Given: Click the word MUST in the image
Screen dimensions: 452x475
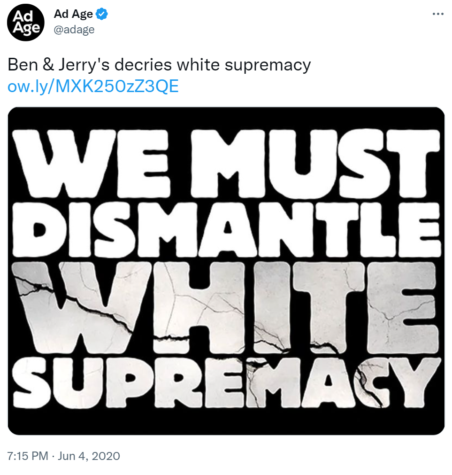Looking at the screenshot, I should pos(315,164).
